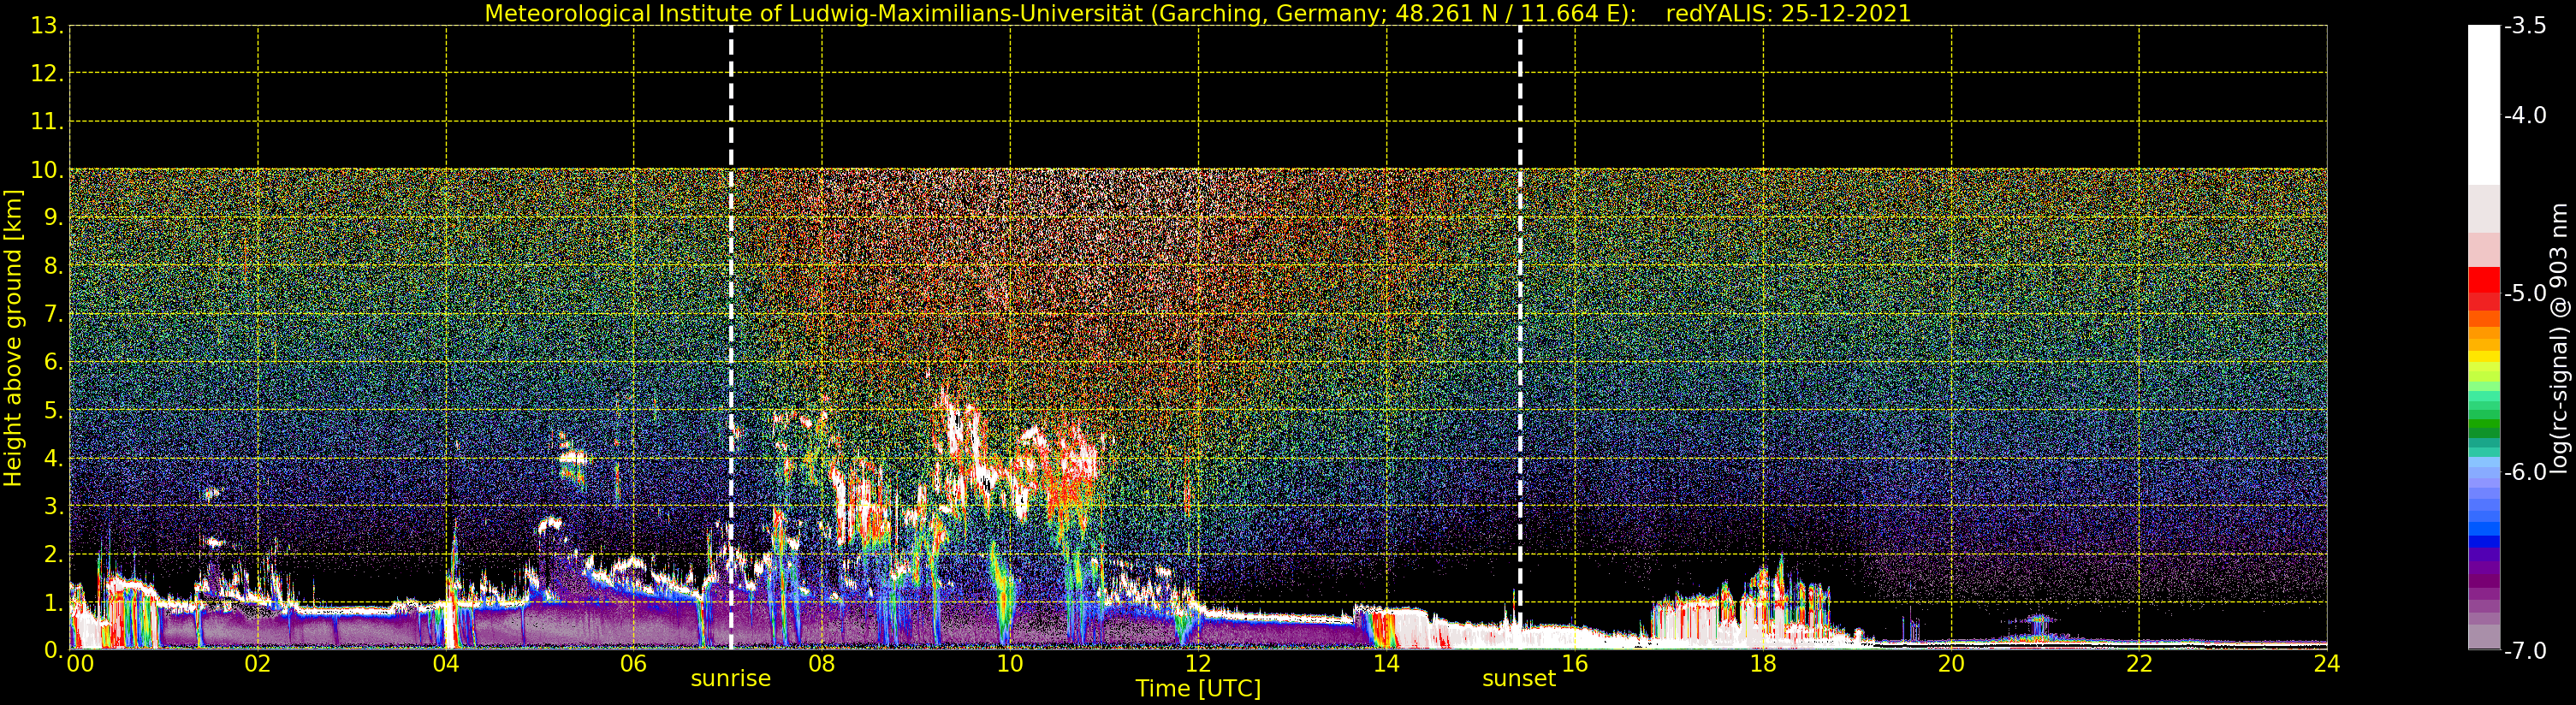Image resolution: width=2576 pixels, height=705 pixels.
Task: Click the white top section of the colorbar
Action: click(2483, 105)
